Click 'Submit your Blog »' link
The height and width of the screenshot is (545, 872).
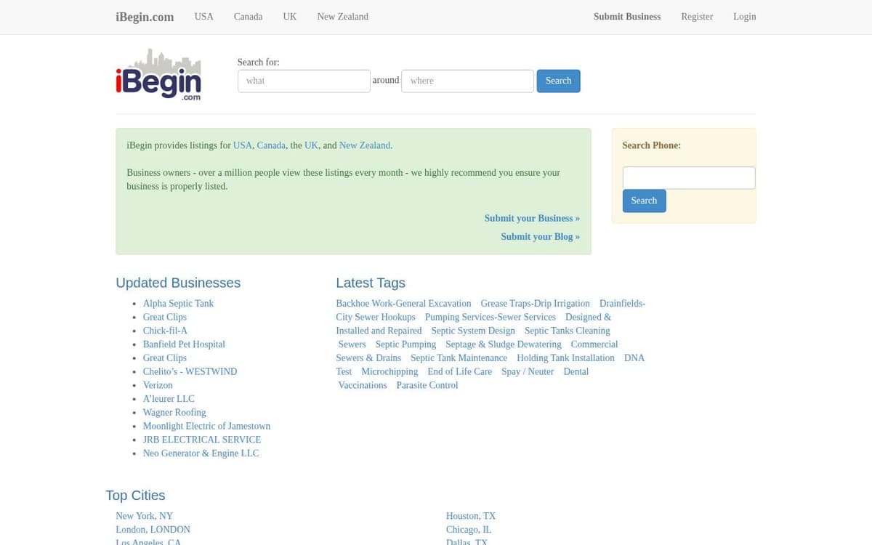coord(540,236)
